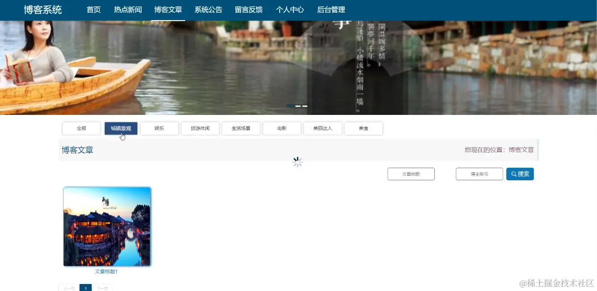Open 个人中心 from the top navigation
The height and width of the screenshot is (291, 597).
pyautogui.click(x=290, y=9)
